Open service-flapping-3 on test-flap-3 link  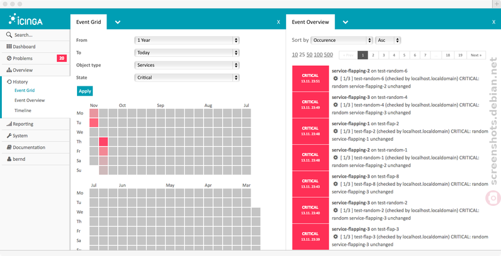[x=365, y=229]
